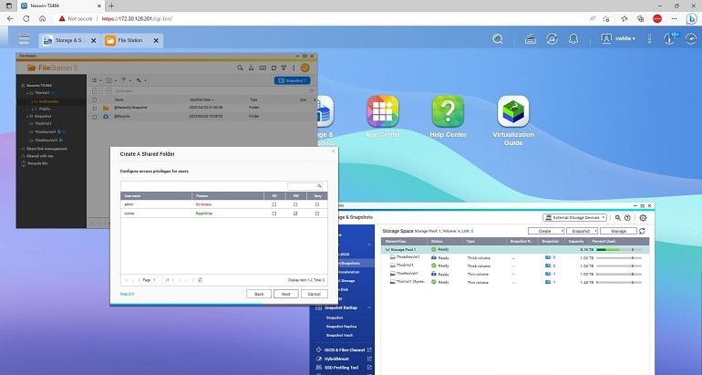702x375 pixels.
Task: Open the QTS main hamburger menu
Action: coord(24,39)
